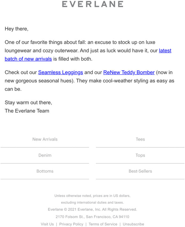Click the US dollars pricing disclaimer

pyautogui.click(x=93, y=199)
